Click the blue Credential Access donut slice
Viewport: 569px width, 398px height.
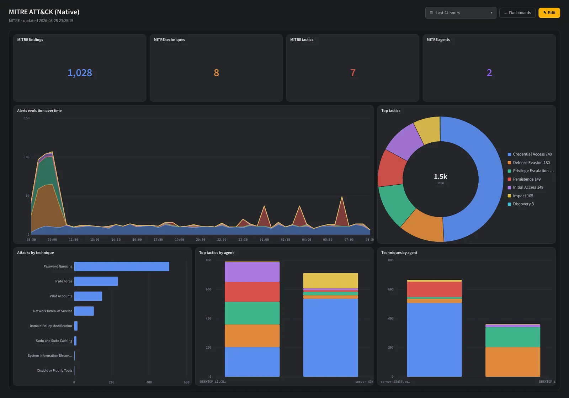point(490,179)
